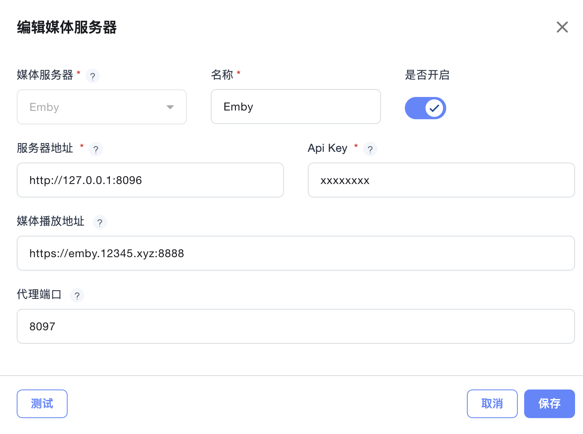Click the 代理端口 field showing 8097

point(295,326)
